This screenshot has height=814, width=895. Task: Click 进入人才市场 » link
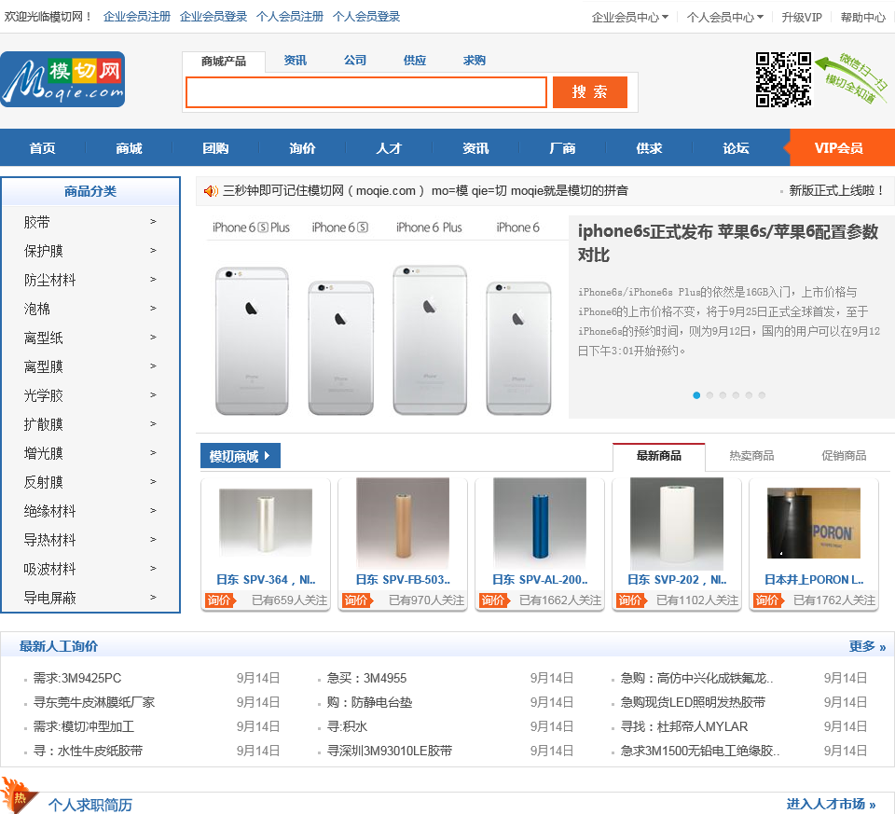click(831, 804)
